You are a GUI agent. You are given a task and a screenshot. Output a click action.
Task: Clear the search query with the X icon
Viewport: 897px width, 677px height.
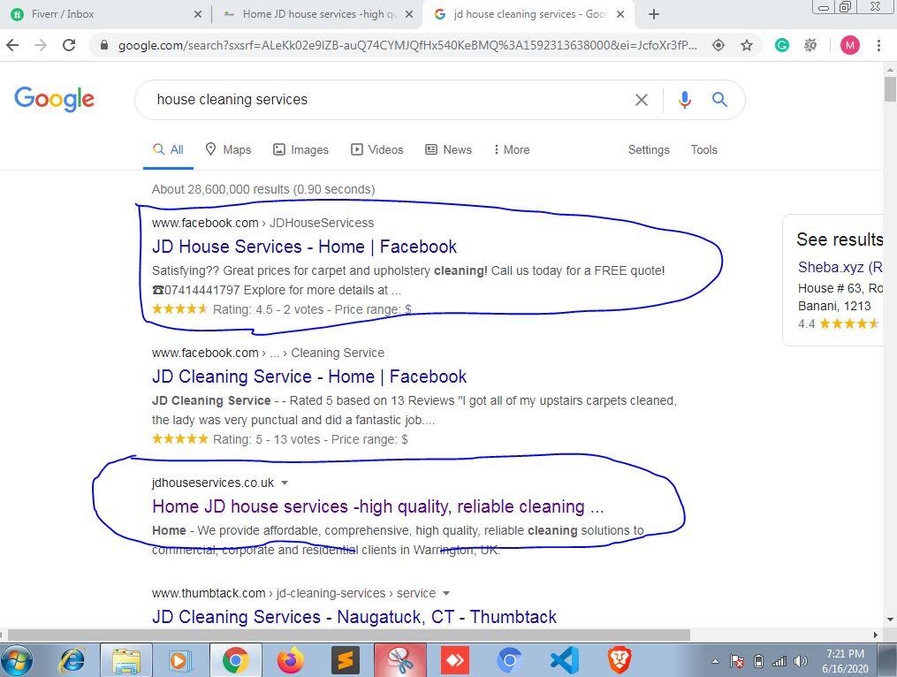(642, 99)
